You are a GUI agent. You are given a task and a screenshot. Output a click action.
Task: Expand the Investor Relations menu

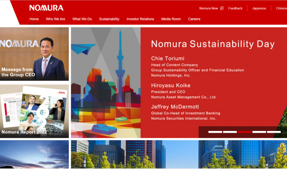click(140, 19)
